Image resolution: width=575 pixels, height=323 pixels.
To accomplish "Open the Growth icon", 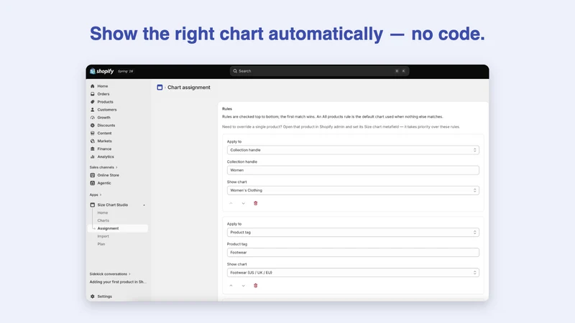I will click(x=93, y=118).
